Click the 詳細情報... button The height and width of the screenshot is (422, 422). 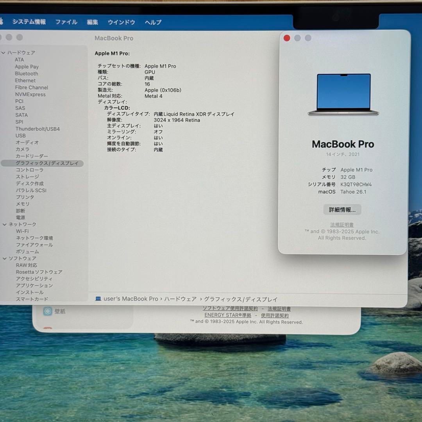[342, 210]
